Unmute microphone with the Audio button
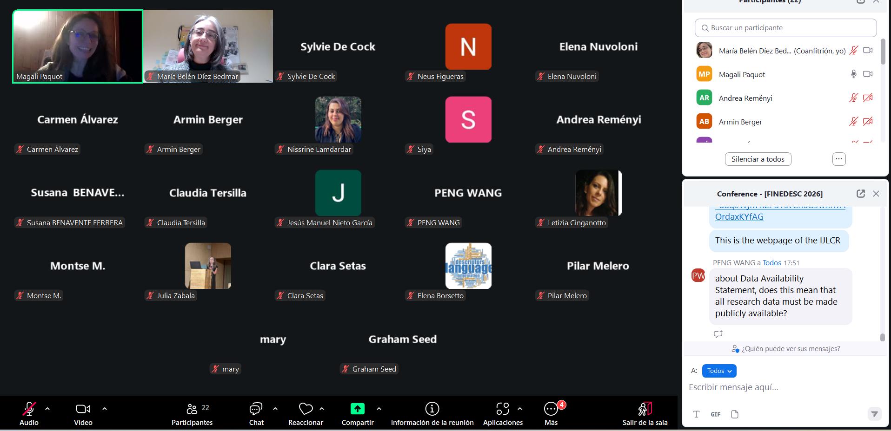Viewport: 891px width, 431px height. [29, 409]
